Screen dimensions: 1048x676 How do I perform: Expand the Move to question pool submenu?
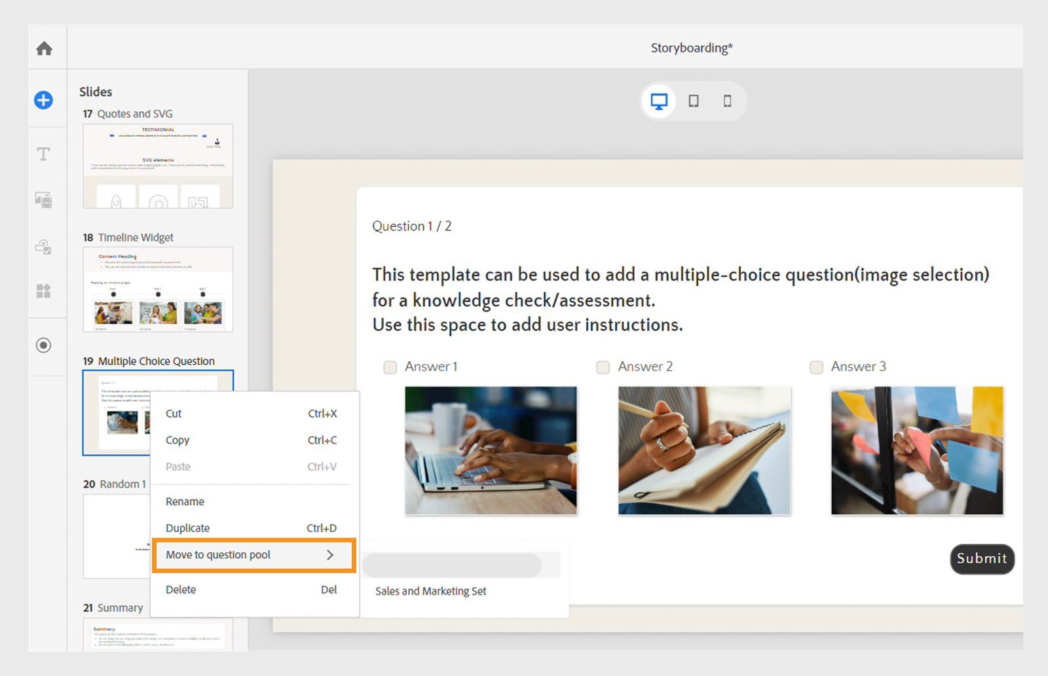[x=253, y=555]
